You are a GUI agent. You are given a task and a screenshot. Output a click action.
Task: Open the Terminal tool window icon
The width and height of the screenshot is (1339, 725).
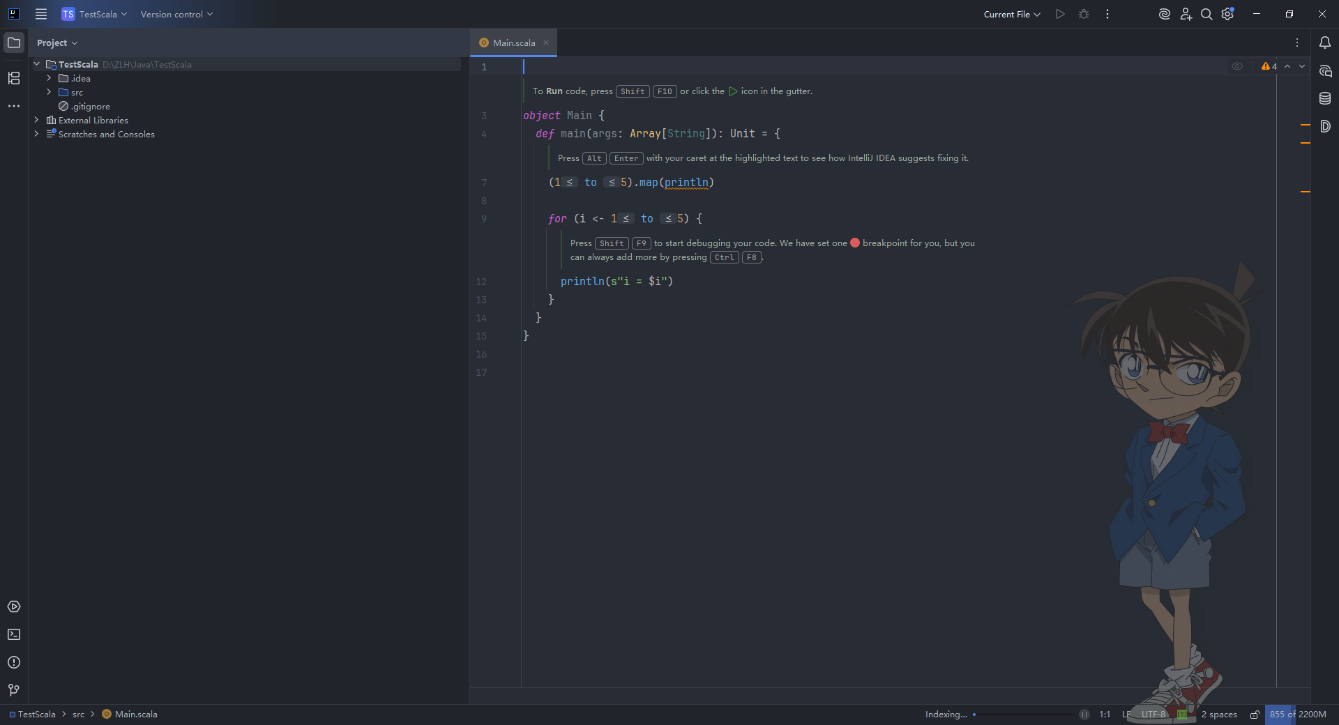coord(14,634)
